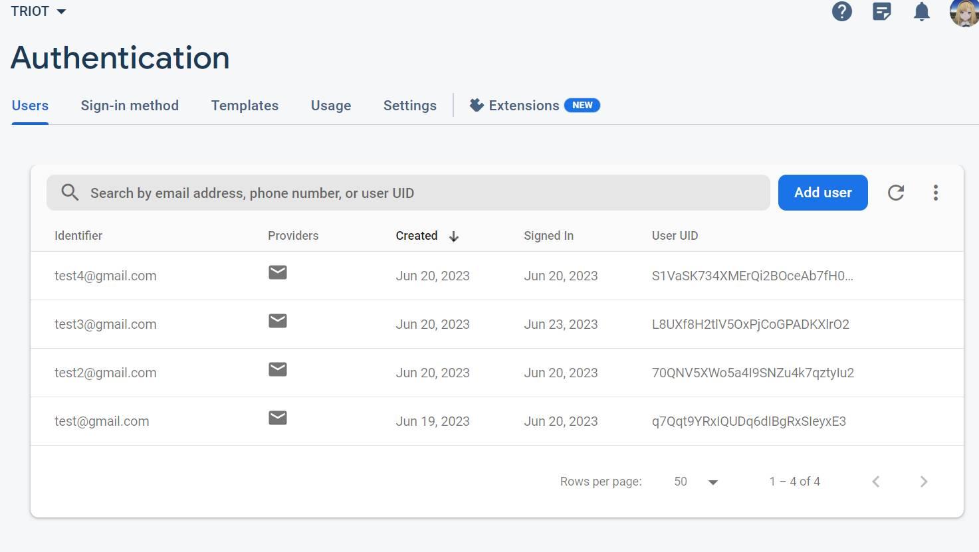Sort by the Created column arrow

tap(454, 236)
